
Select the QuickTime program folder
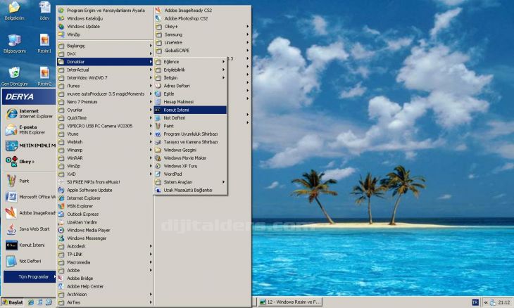click(x=105, y=118)
